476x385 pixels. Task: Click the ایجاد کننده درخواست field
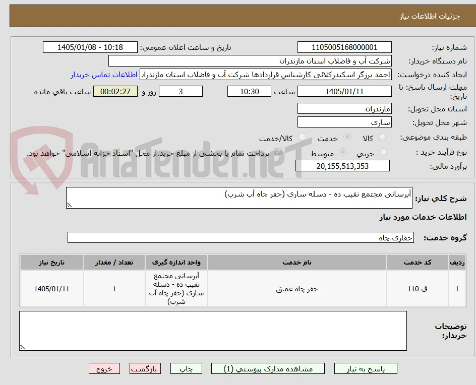266,75
